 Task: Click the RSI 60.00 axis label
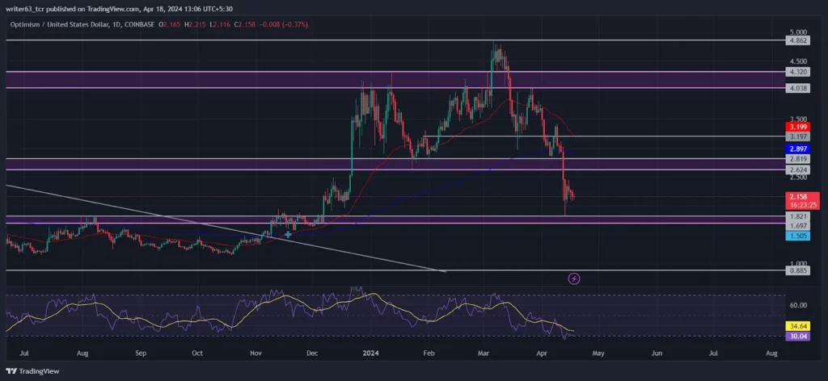[797, 305]
